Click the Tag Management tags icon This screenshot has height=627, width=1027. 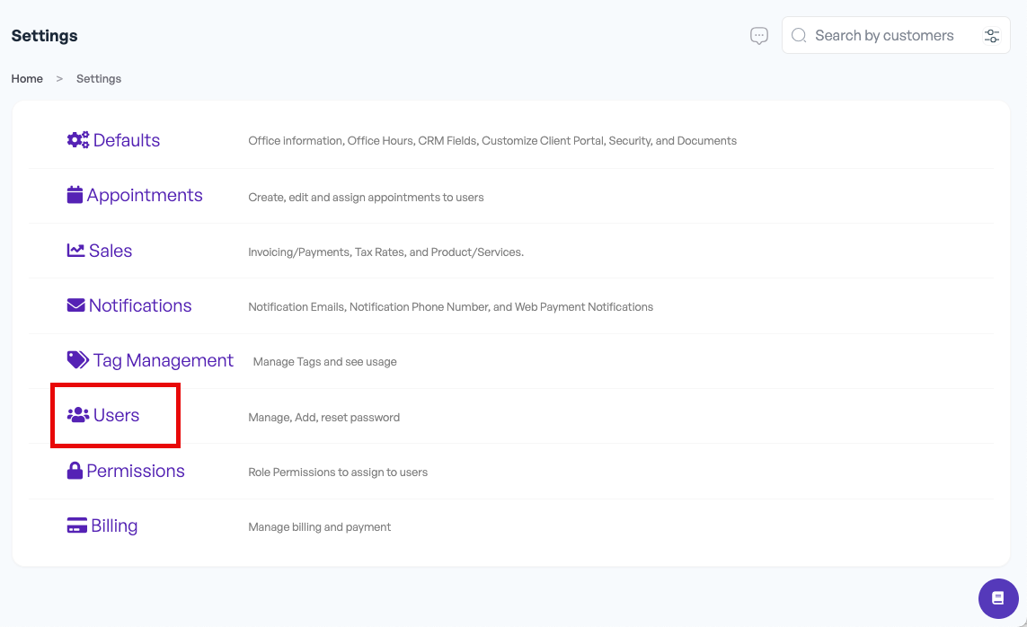coord(78,360)
